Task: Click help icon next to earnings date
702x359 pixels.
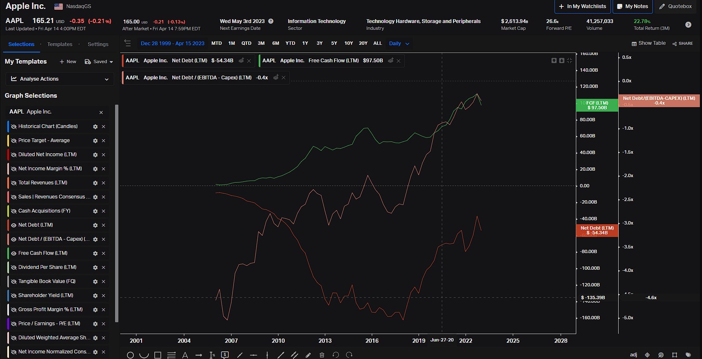Action: click(x=271, y=21)
